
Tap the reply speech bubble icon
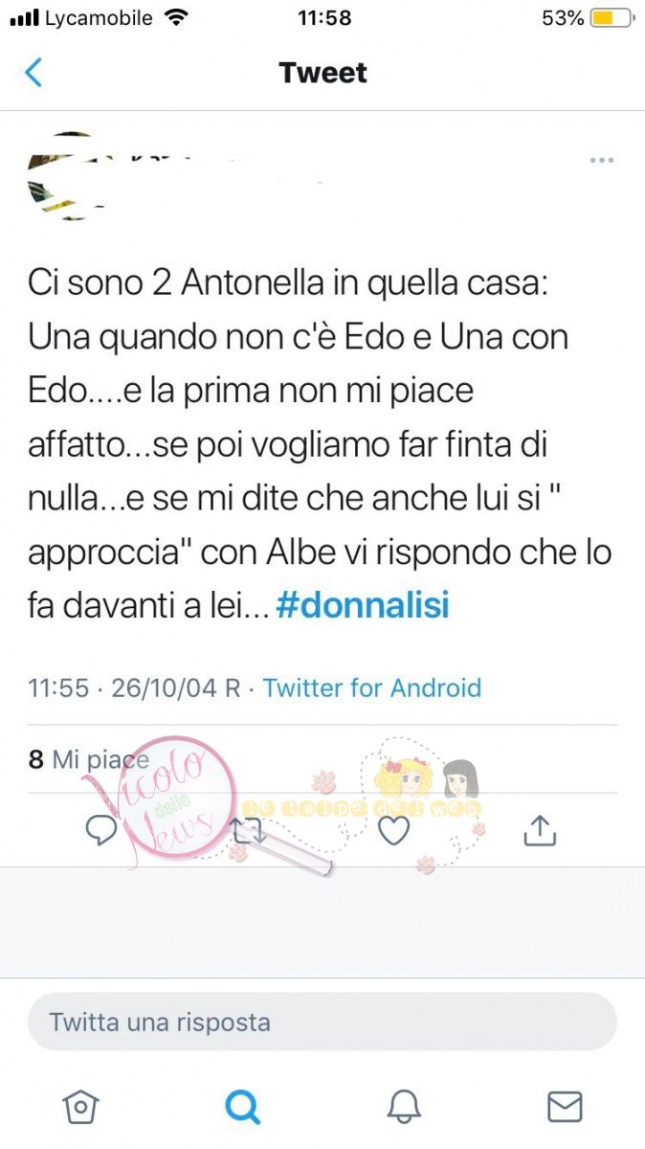point(101,830)
